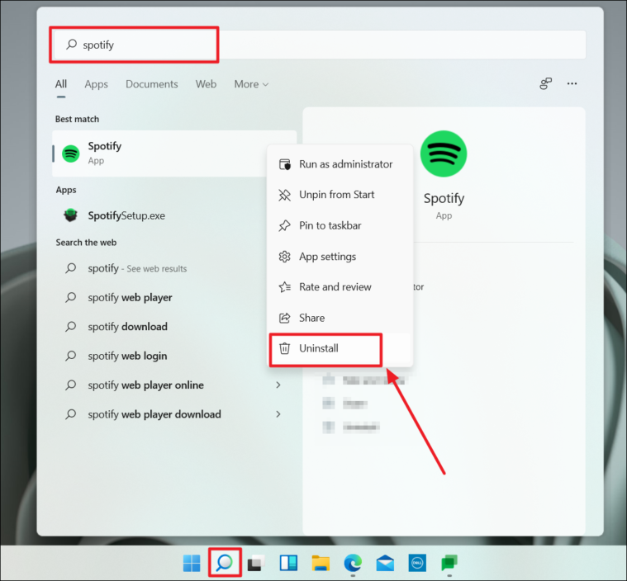Choose Pin to taskbar
The height and width of the screenshot is (581, 627).
[340, 226]
